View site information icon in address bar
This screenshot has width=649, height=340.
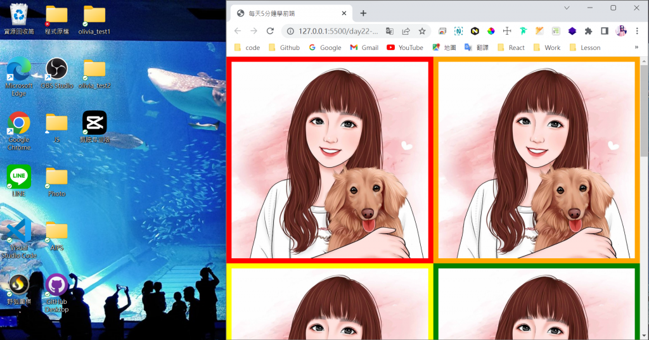(290, 31)
